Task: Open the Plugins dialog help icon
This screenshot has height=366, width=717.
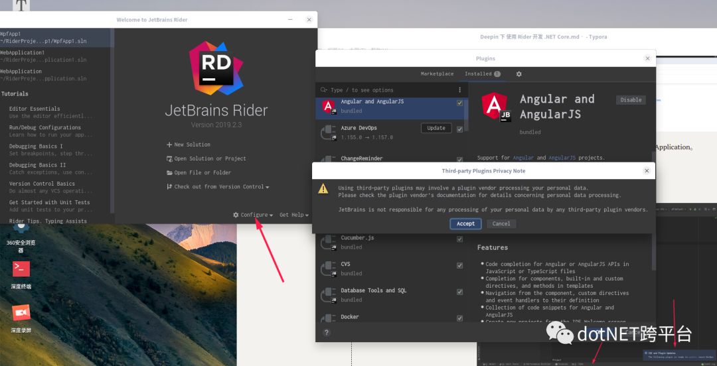Action: pyautogui.click(x=327, y=333)
